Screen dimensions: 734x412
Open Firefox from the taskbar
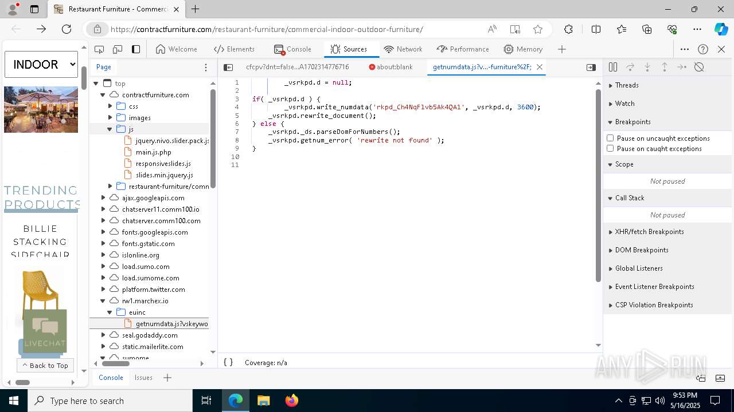coord(291,401)
